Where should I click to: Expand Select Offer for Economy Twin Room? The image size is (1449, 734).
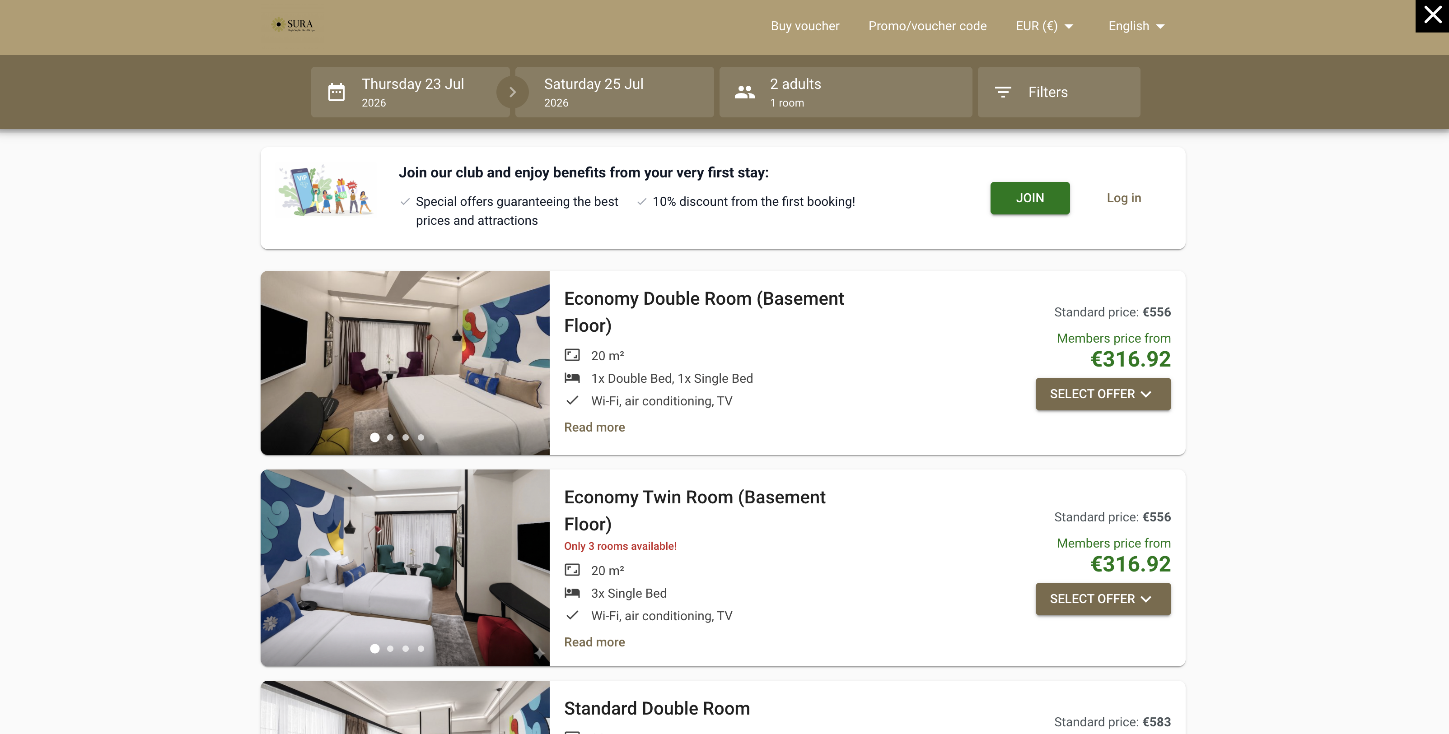tap(1103, 599)
